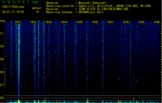
Task: Click the 'Observer' field label
Action: tap(52, 3)
